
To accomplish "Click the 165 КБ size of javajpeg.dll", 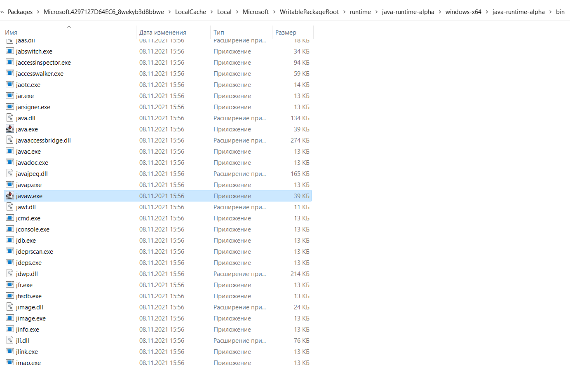I will coord(300,173).
